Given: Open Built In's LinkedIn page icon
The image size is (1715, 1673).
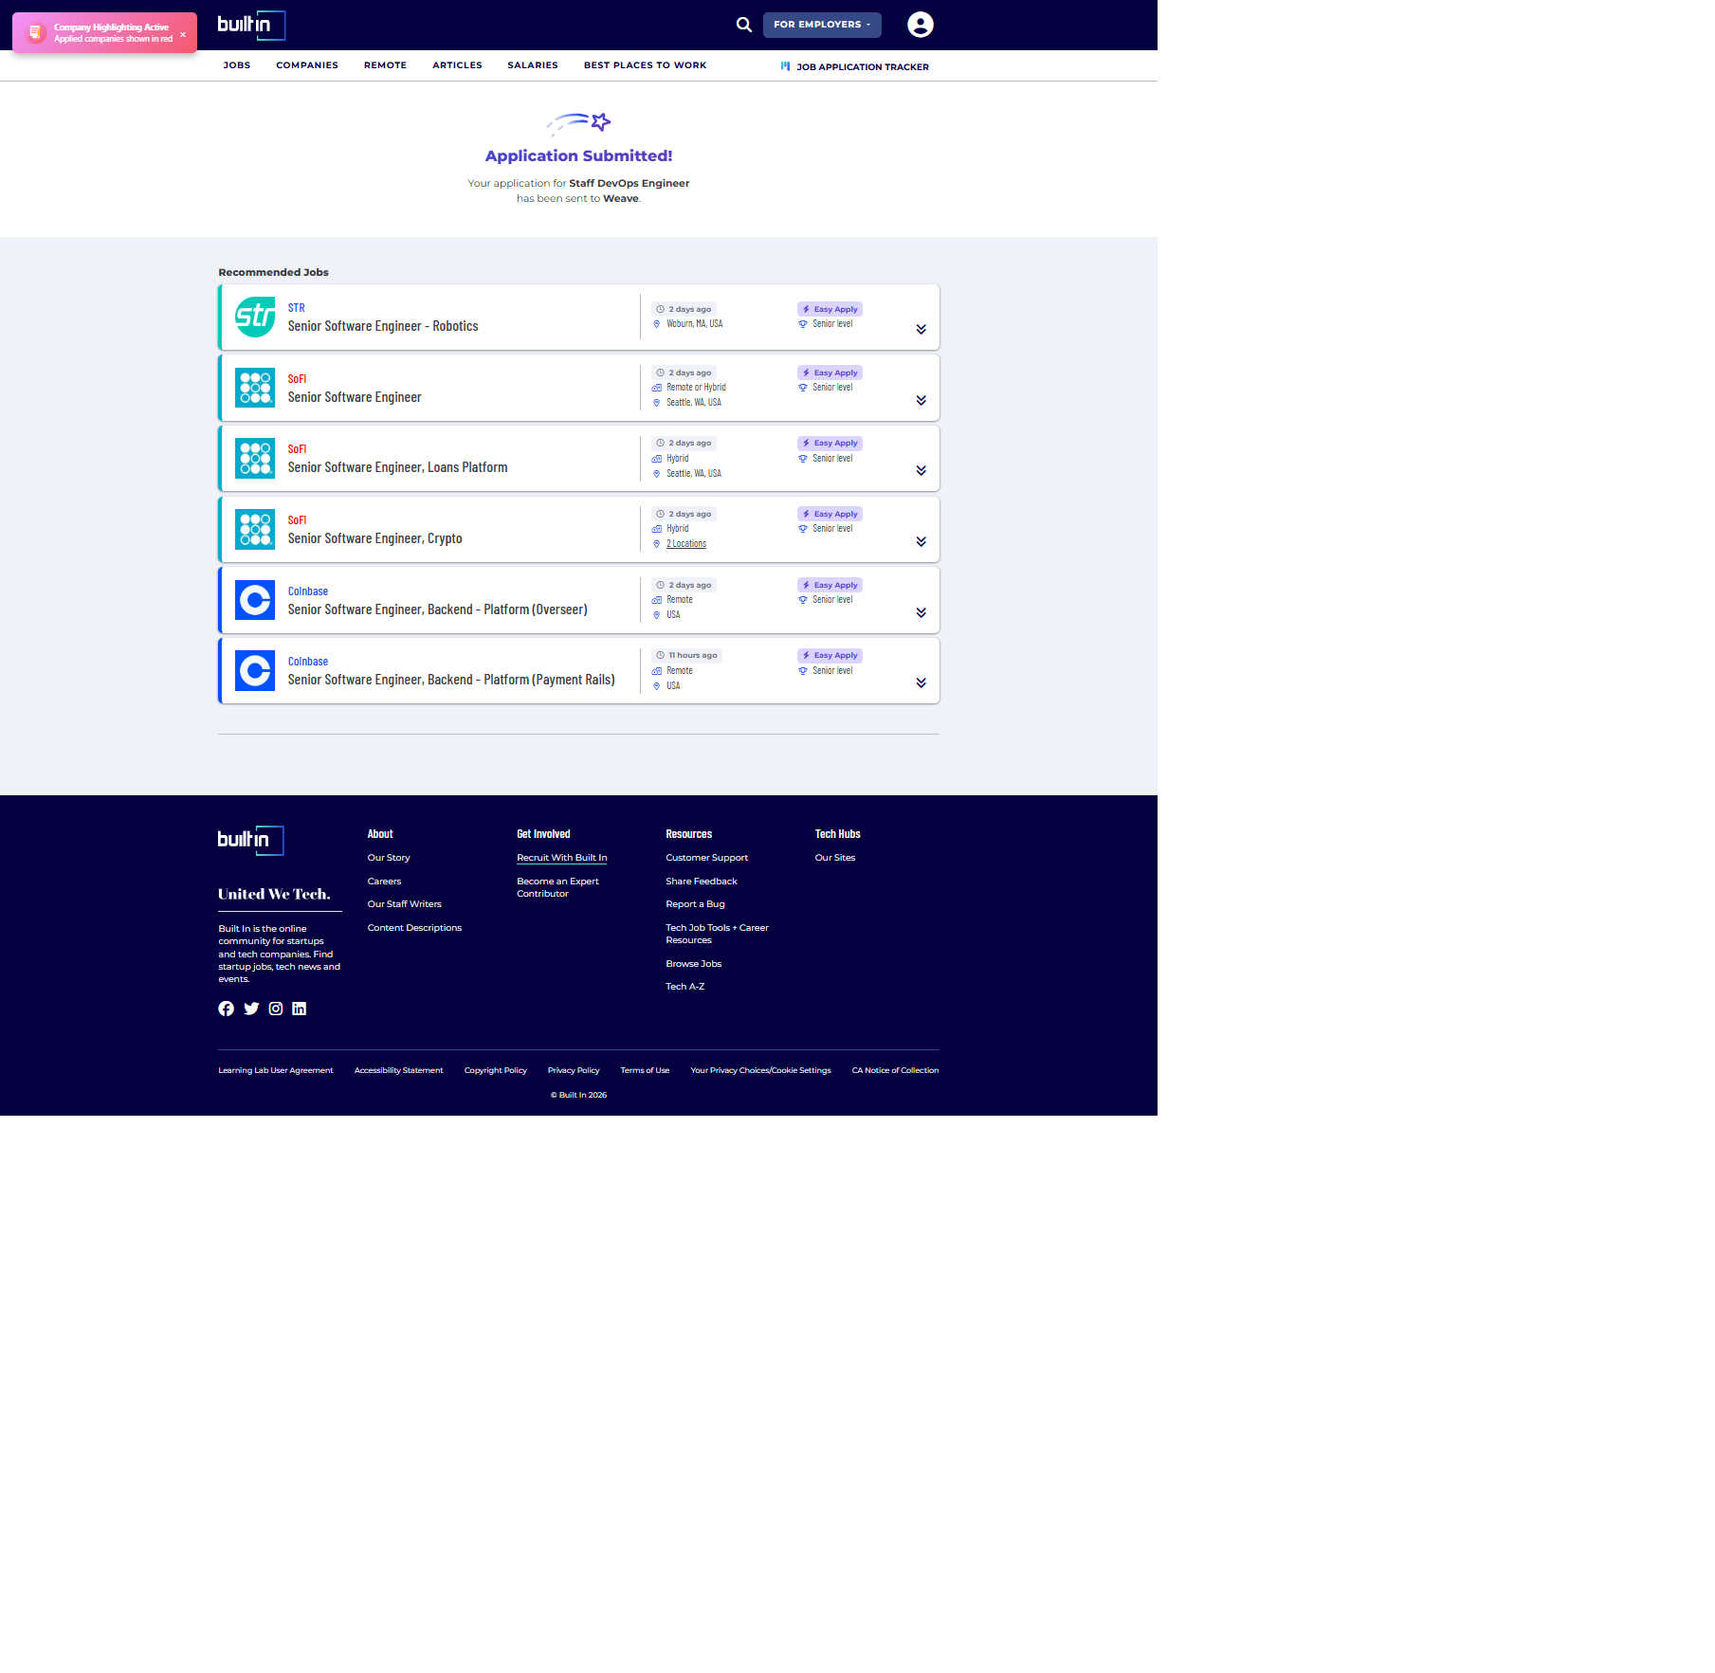Looking at the screenshot, I should pyautogui.click(x=300, y=1009).
